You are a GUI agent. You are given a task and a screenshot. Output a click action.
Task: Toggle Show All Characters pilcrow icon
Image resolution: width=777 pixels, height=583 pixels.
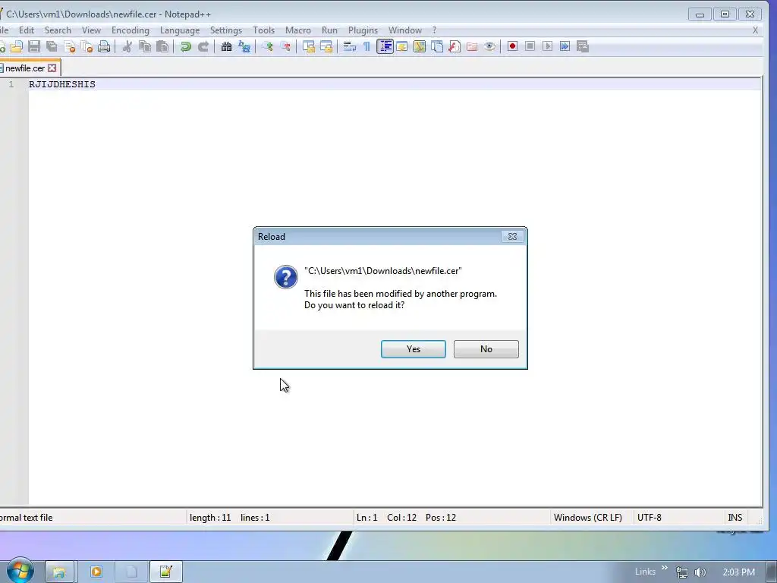pyautogui.click(x=366, y=46)
